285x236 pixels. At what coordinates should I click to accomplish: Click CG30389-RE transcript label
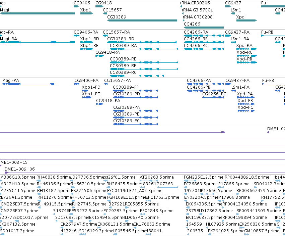123,59
